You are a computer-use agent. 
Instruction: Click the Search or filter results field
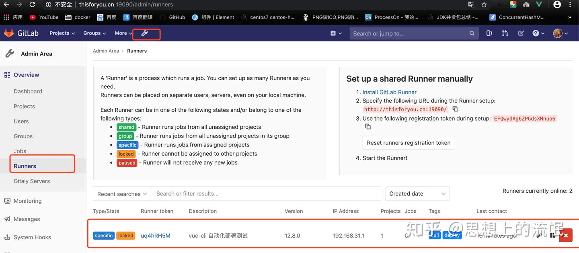click(x=265, y=193)
